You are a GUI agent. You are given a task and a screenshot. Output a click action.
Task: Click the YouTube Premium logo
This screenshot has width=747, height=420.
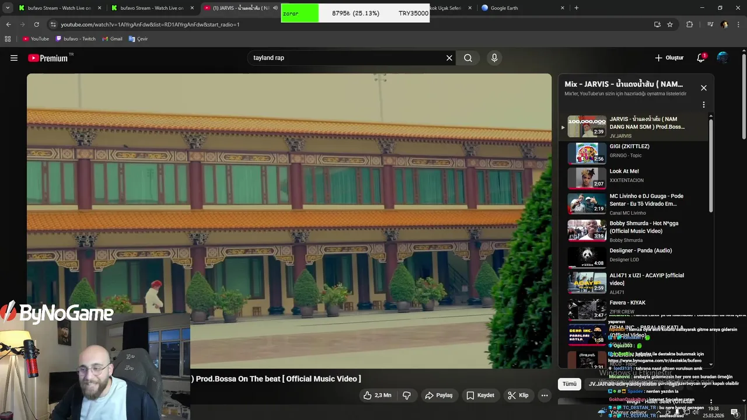click(x=47, y=58)
